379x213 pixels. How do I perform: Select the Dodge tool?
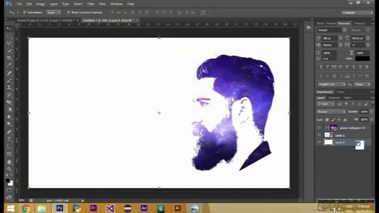pos(9,124)
